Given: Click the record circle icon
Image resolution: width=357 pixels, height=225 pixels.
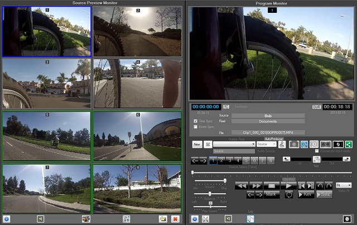Looking at the screenshot, I should [x=294, y=144].
